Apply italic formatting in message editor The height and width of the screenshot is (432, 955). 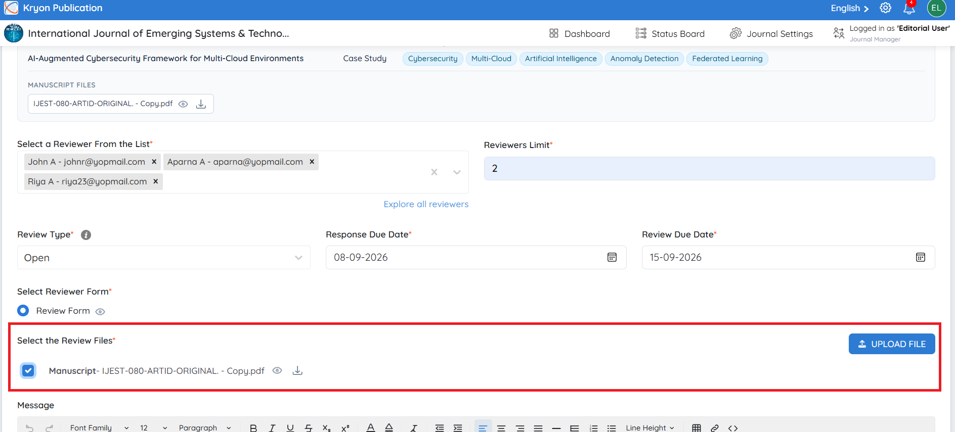coord(272,428)
